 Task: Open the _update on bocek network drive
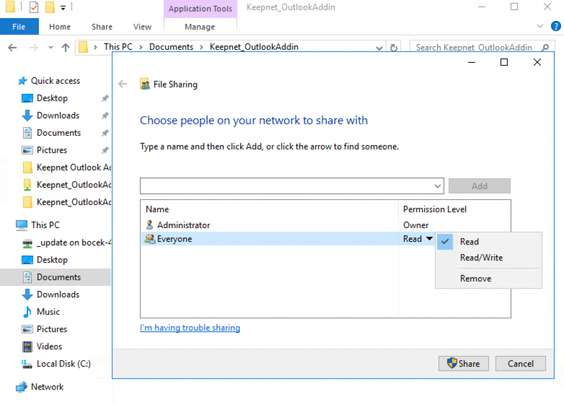click(x=67, y=242)
